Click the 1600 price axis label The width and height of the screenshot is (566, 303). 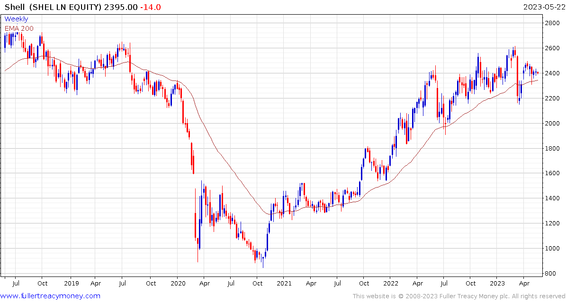553,173
